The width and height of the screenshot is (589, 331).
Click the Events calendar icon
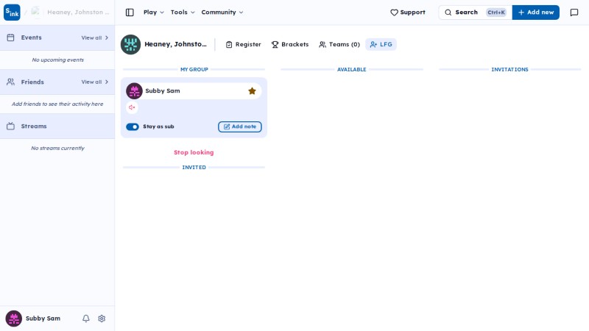pos(10,38)
